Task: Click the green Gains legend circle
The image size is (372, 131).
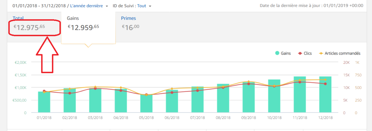Action: click(277, 54)
